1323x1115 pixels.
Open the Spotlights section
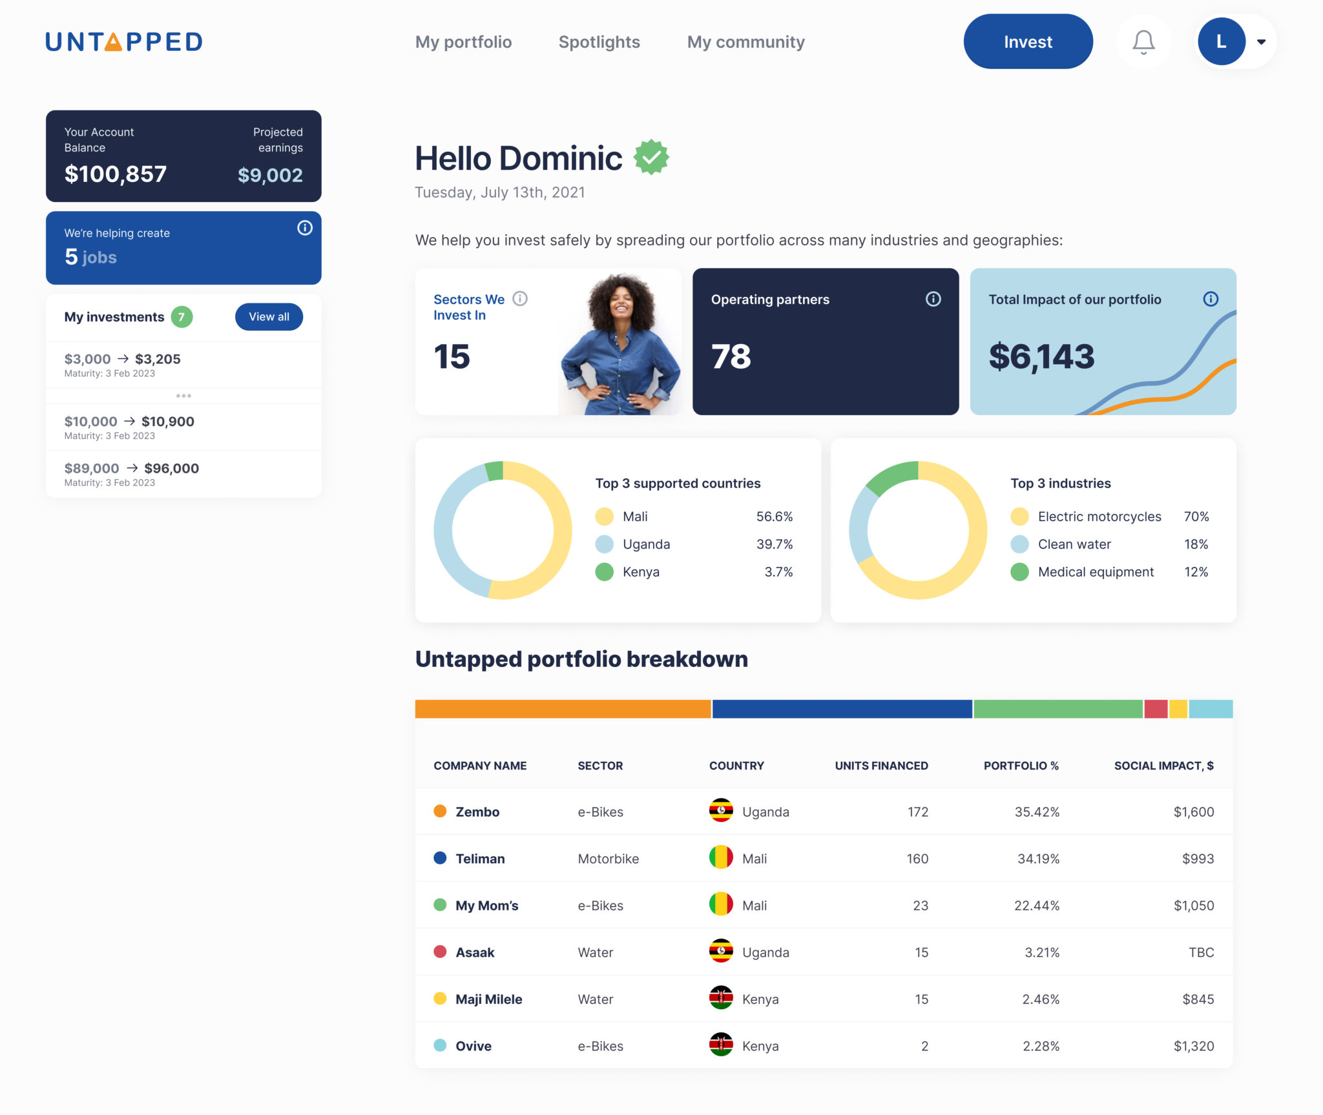click(599, 41)
